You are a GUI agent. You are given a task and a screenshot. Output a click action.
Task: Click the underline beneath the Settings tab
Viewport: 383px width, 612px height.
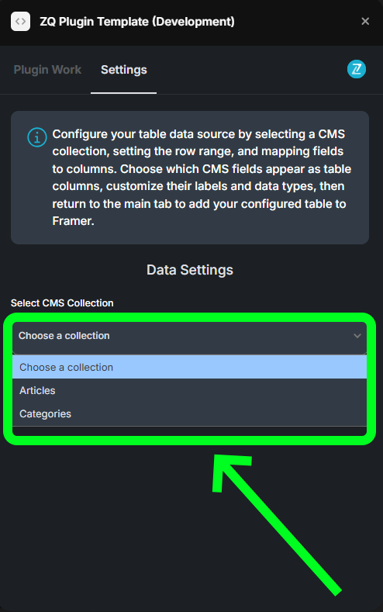click(x=123, y=93)
